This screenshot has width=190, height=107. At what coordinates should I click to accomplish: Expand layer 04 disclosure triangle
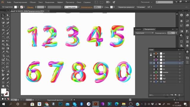pyautogui.click(x=158, y=63)
